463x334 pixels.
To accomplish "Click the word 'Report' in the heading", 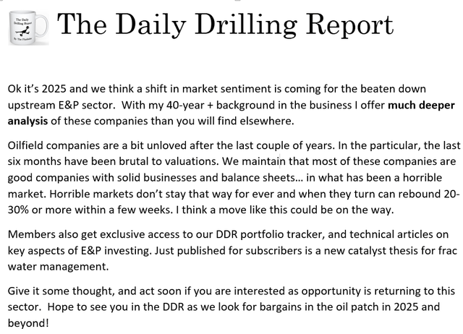I will [349, 25].
